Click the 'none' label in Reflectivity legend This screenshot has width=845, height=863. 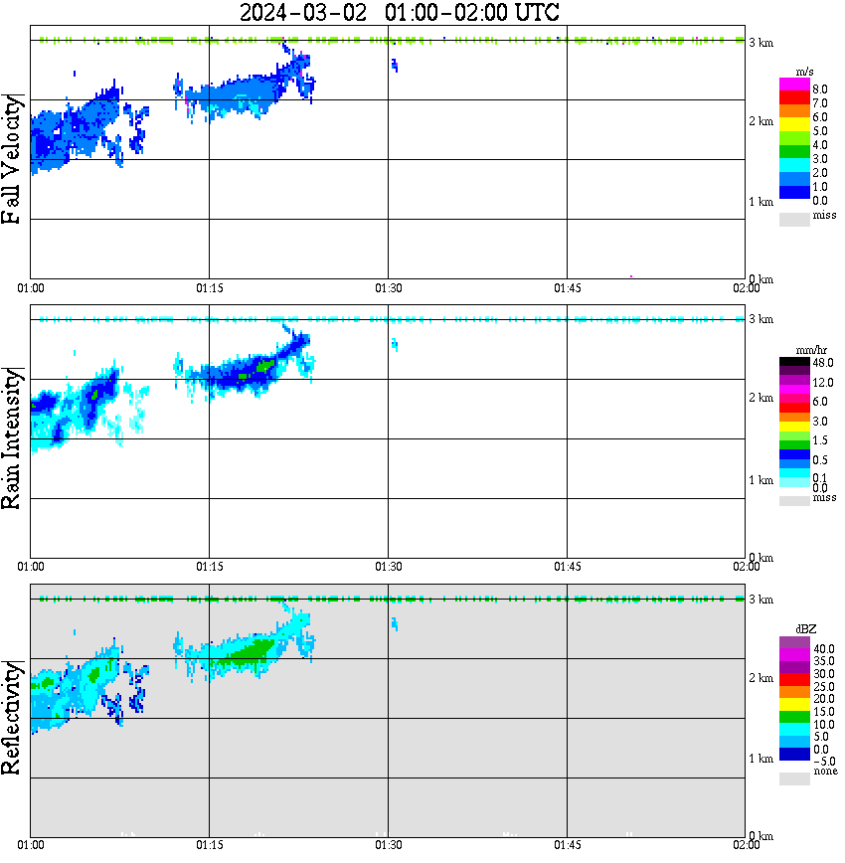pos(826,771)
